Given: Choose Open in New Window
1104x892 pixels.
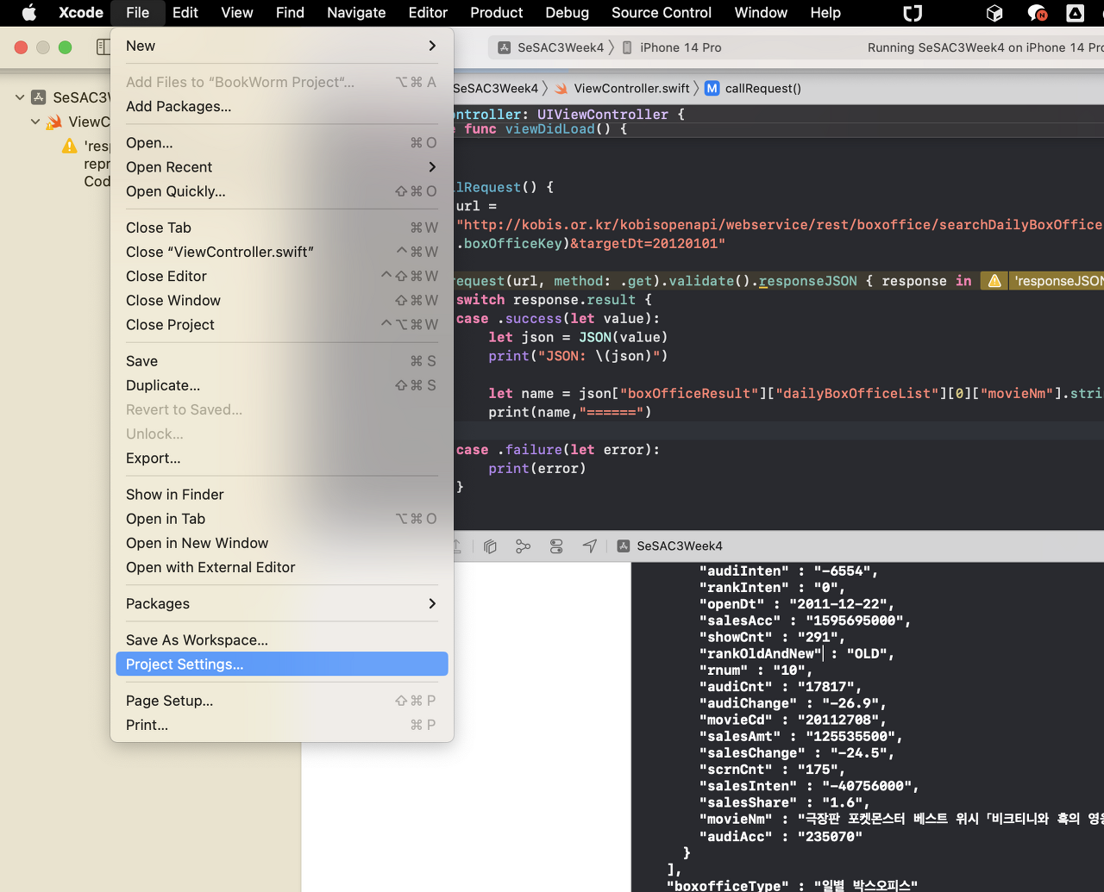Looking at the screenshot, I should pyautogui.click(x=282, y=543).
